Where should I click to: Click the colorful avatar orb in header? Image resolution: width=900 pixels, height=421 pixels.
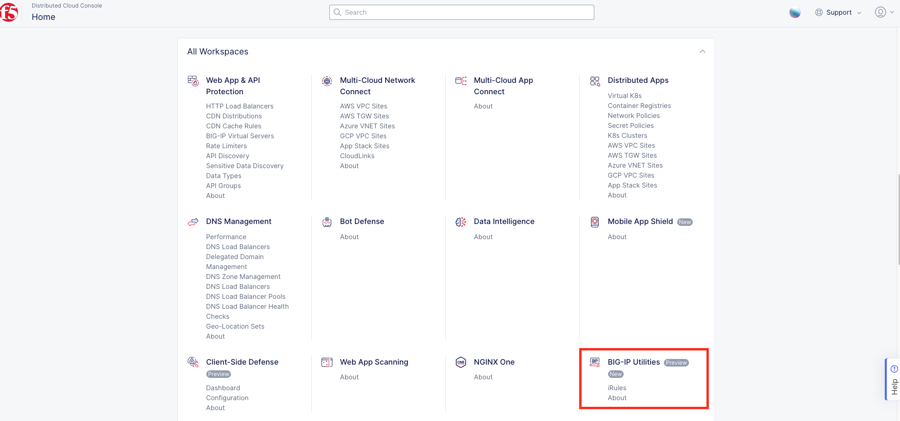point(795,13)
